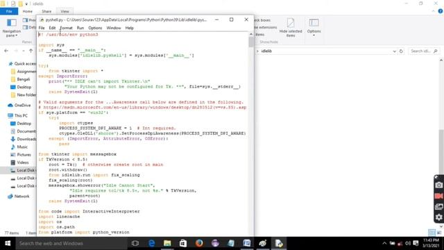Open the Store icon on the taskbar

(x=183, y=243)
